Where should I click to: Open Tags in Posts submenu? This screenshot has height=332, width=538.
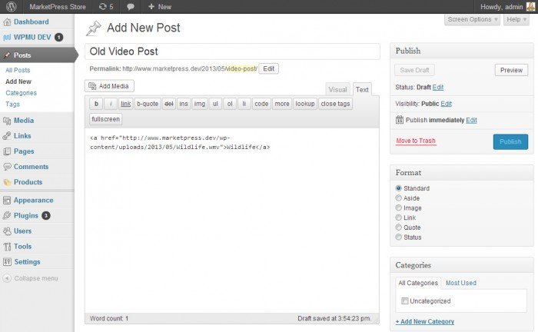[x=13, y=105]
